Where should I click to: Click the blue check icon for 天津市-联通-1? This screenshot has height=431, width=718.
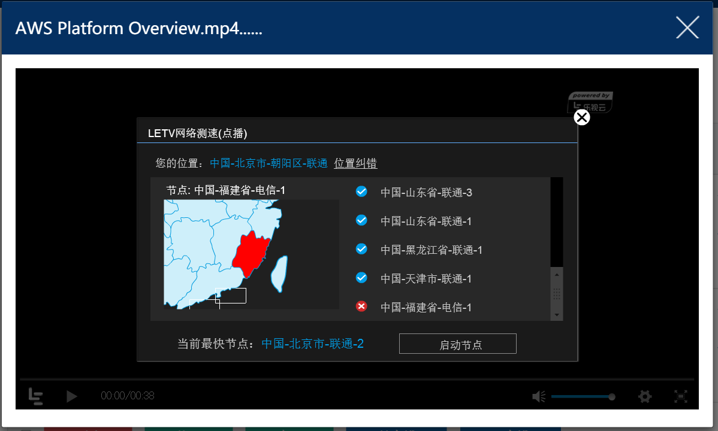(361, 278)
